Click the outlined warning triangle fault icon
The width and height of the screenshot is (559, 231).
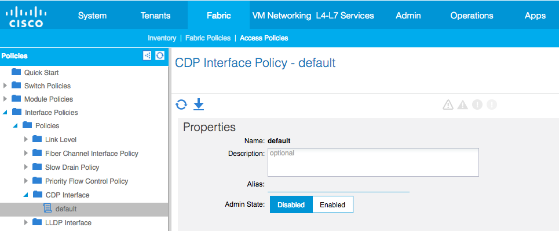click(x=448, y=105)
